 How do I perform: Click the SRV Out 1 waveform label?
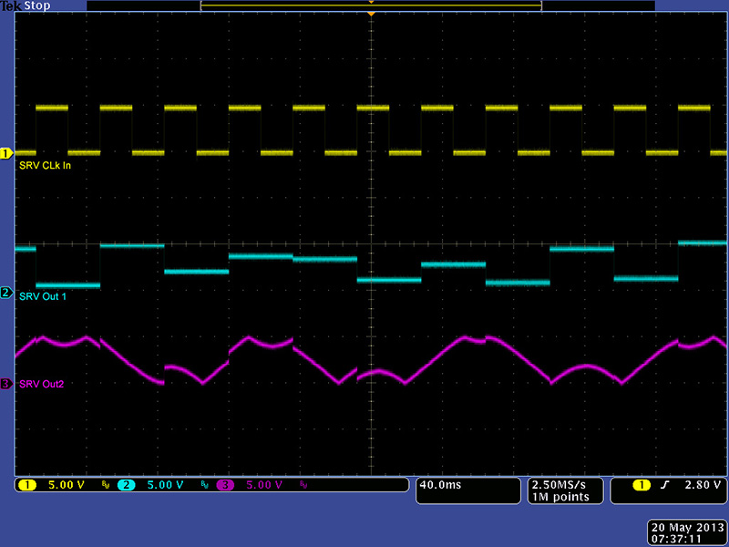coord(43,297)
